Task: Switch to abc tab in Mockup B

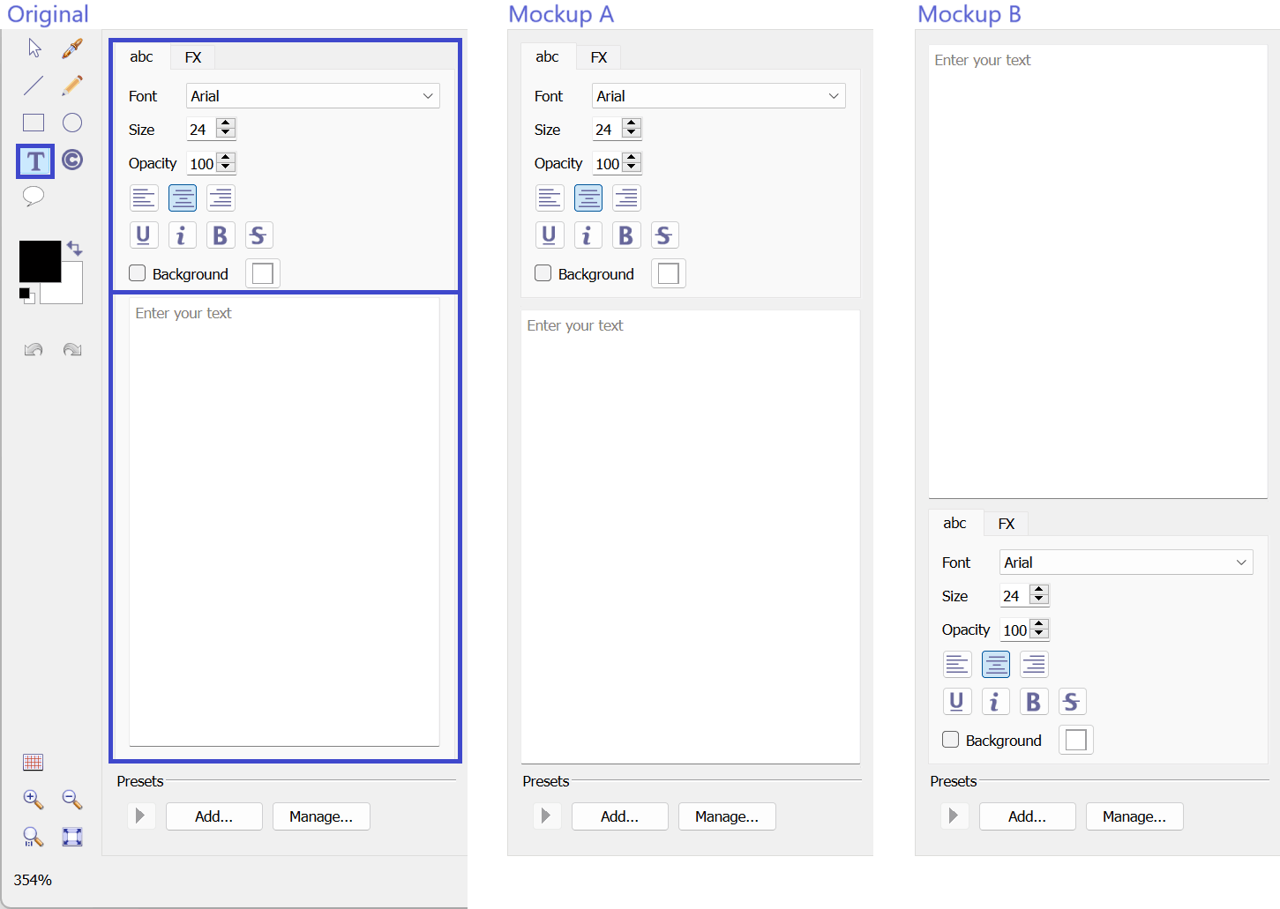Action: 955,524
